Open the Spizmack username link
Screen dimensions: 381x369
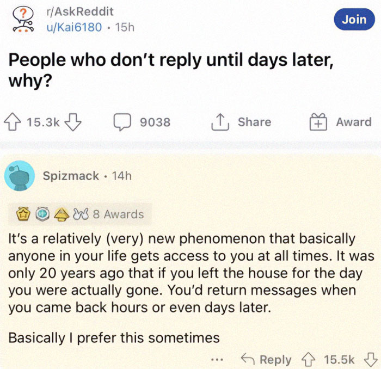point(71,176)
